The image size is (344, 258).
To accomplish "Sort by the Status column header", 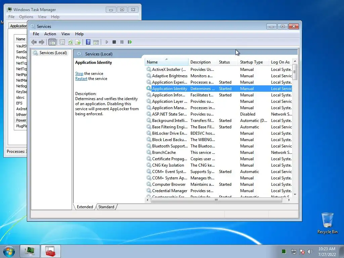I will click(x=227, y=62).
